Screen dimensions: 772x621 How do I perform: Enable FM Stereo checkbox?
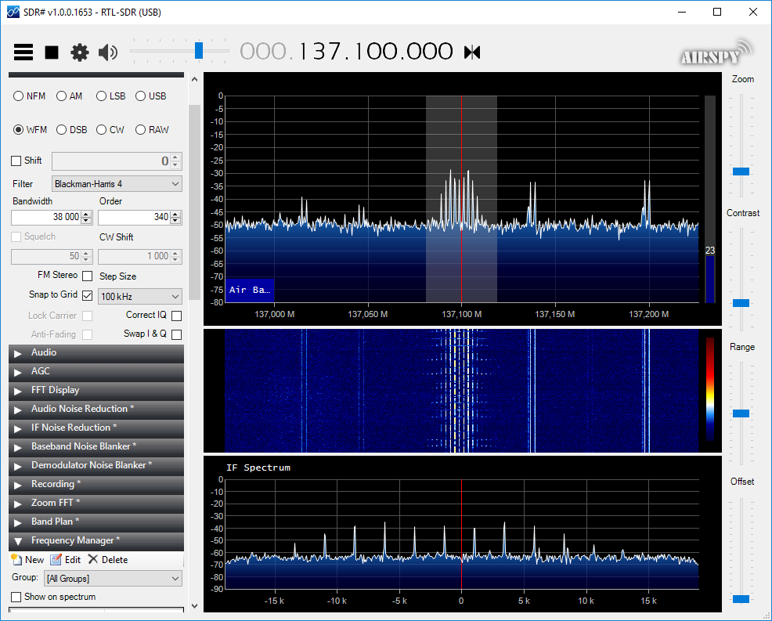click(88, 276)
